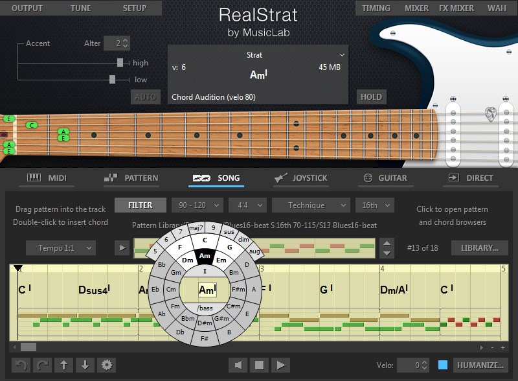Viewport: 518px width, 381px height.
Task: Open the TIMING panel
Action: pos(376,8)
